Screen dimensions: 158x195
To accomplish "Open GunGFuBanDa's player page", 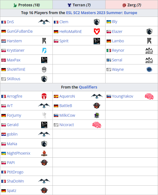I will 20,31.
